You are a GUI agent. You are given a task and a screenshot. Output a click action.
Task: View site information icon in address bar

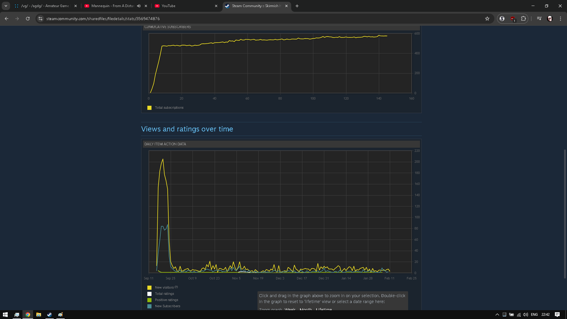click(x=40, y=19)
